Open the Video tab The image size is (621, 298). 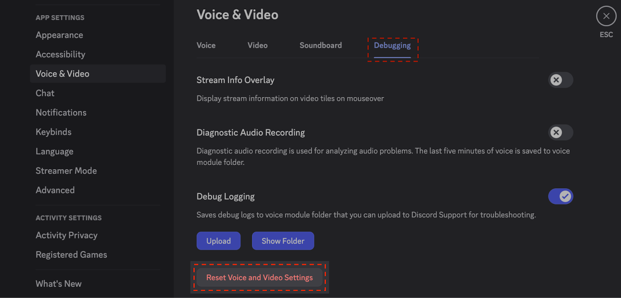coord(258,45)
